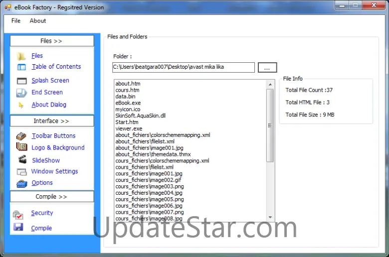Open the File menu
The height and width of the screenshot is (257, 389).
tap(16, 21)
